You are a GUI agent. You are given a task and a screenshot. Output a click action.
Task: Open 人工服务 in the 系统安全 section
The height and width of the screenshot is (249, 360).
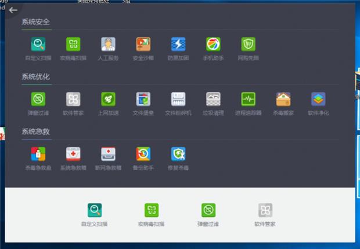tap(108, 45)
